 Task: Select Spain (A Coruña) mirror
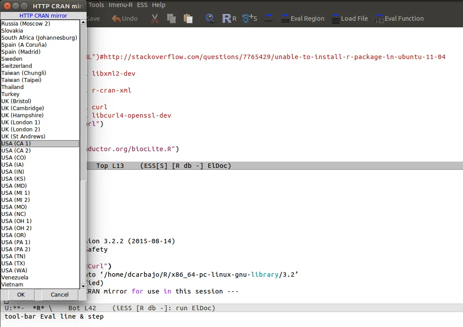click(40, 45)
